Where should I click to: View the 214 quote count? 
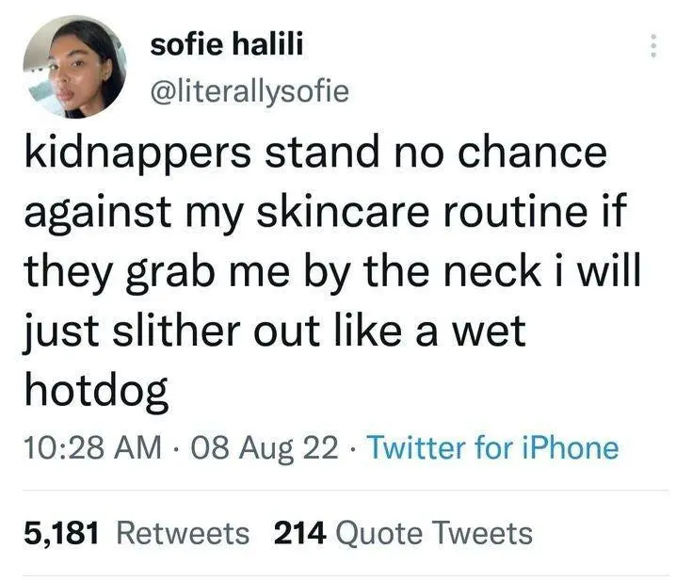point(300,533)
